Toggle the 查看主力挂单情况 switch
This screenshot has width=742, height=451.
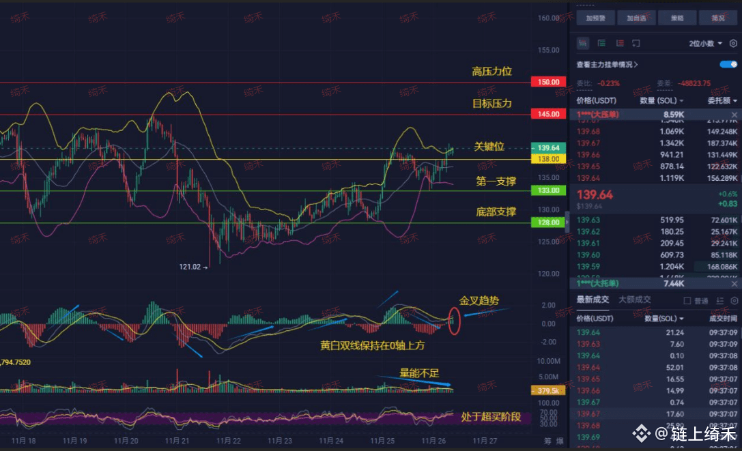[x=728, y=64]
